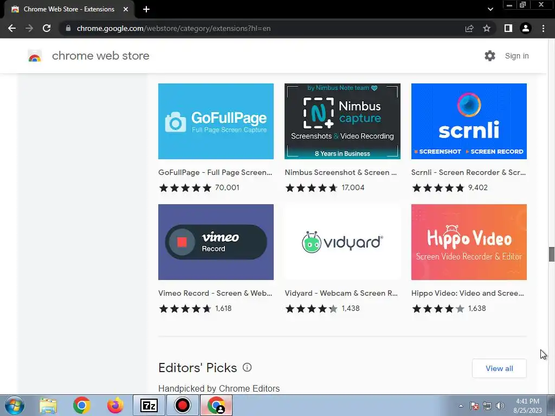The image size is (555, 416).
Task: Show Editors' Picks info icon
Action: pos(247,368)
